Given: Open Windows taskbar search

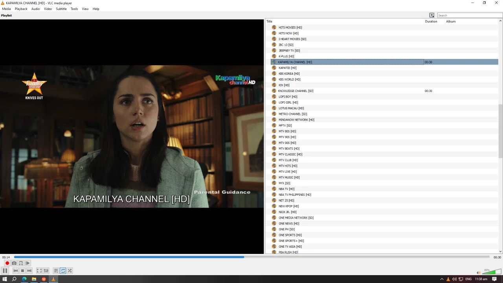Looking at the screenshot, I should (14, 279).
